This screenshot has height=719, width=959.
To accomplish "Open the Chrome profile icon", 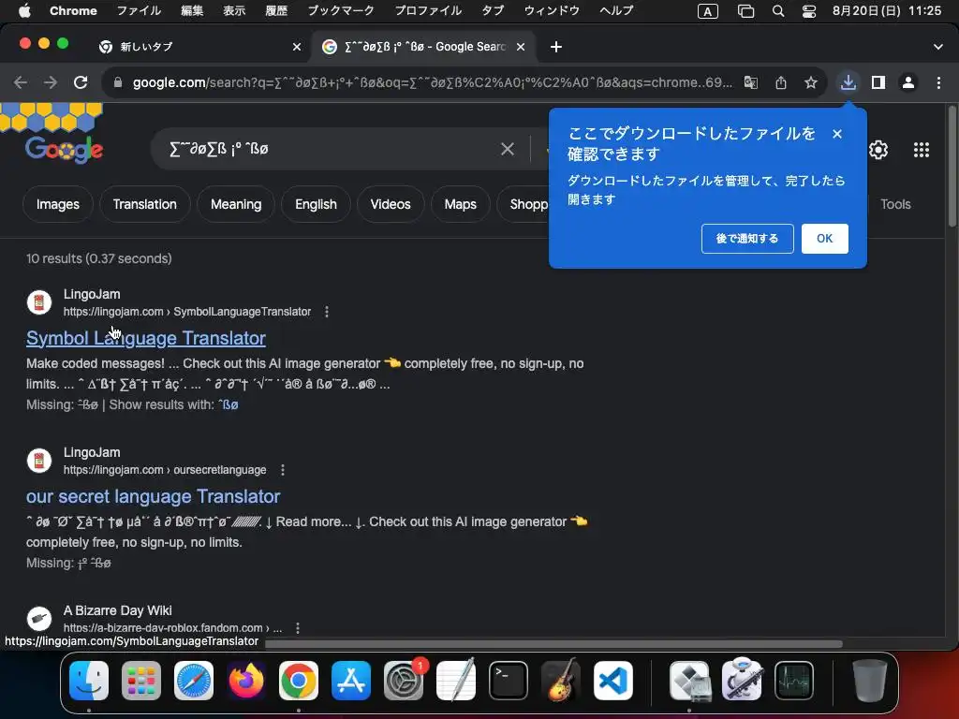I will coord(908,82).
